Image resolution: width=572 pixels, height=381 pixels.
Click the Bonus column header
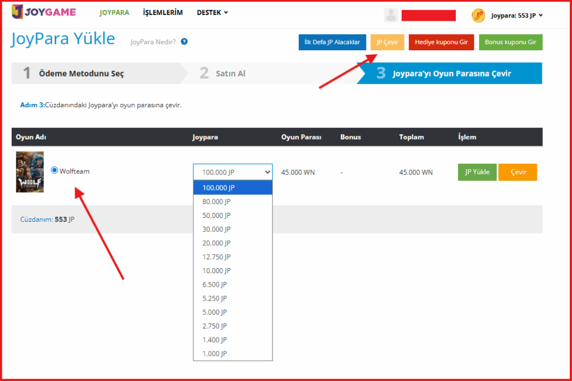click(x=351, y=137)
